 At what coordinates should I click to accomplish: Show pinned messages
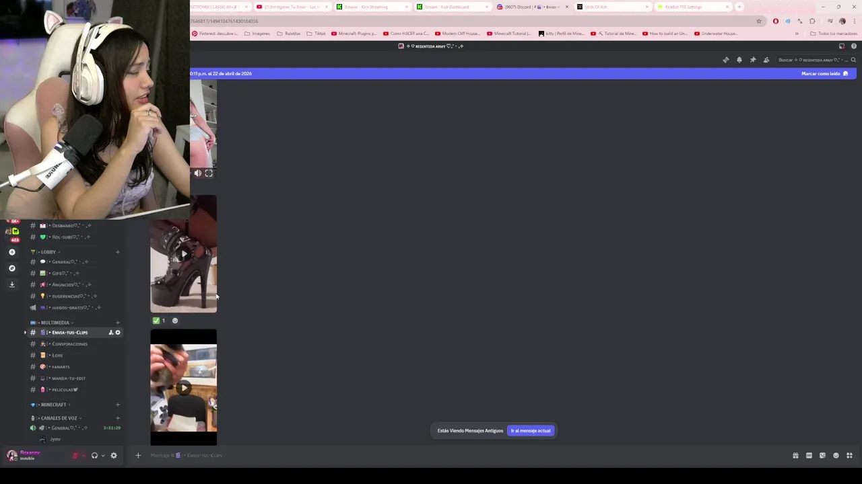tap(752, 60)
